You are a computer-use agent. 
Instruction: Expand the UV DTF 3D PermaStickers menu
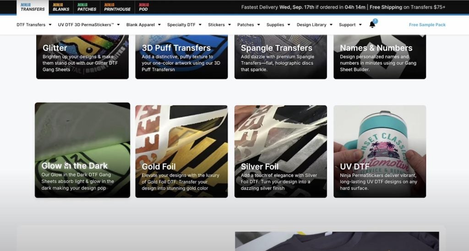click(x=88, y=25)
